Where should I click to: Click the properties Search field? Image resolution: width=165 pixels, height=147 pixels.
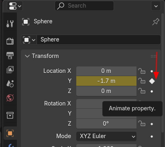(x=84, y=6)
